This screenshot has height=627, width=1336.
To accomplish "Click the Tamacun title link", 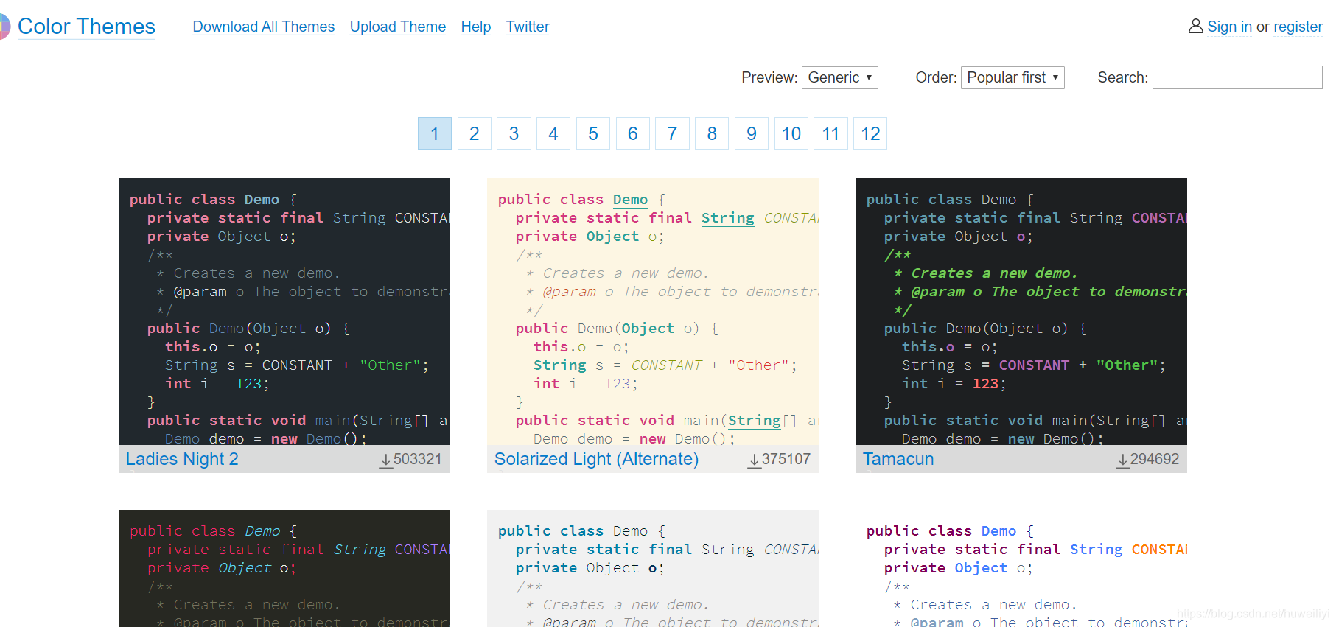I will tap(898, 459).
